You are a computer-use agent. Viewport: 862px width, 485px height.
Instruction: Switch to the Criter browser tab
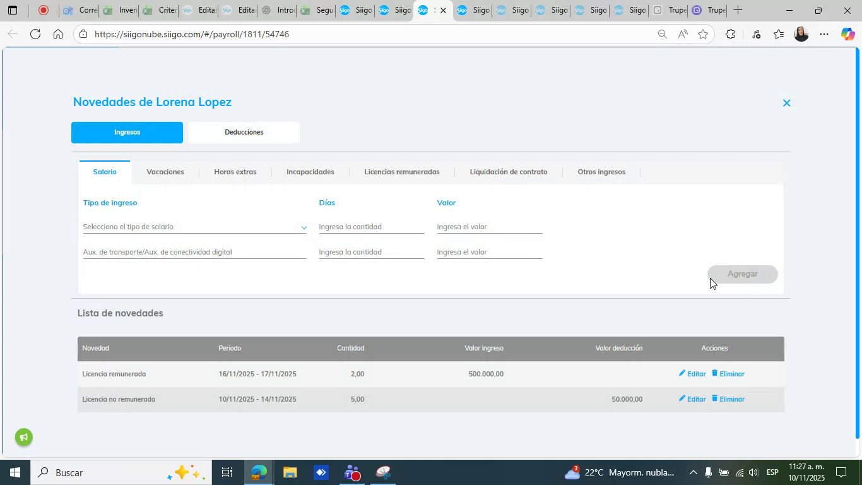(x=159, y=10)
